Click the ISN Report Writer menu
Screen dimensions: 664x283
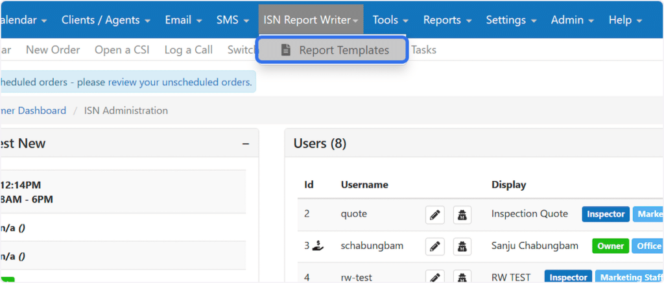coord(311,20)
